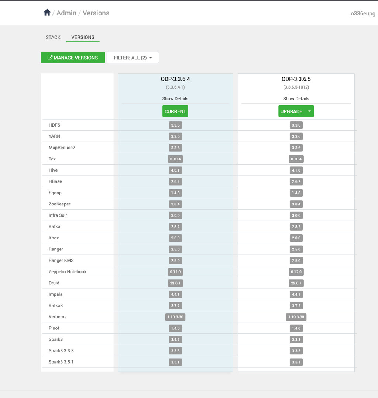
Task: Select the Kafka service row label
Action: [x=54, y=226]
